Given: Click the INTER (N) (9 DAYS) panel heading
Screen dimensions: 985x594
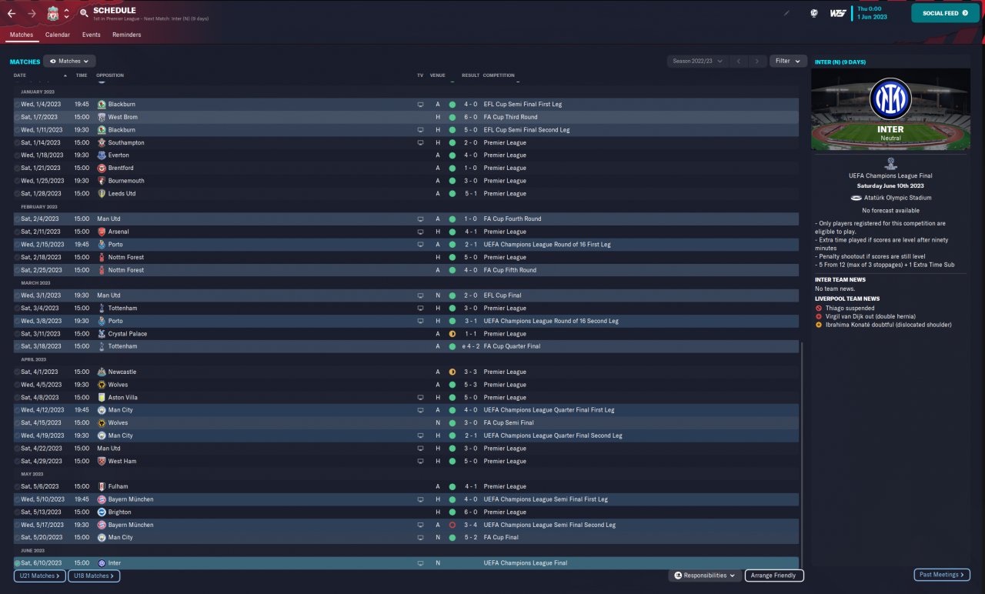Looking at the screenshot, I should click(840, 62).
